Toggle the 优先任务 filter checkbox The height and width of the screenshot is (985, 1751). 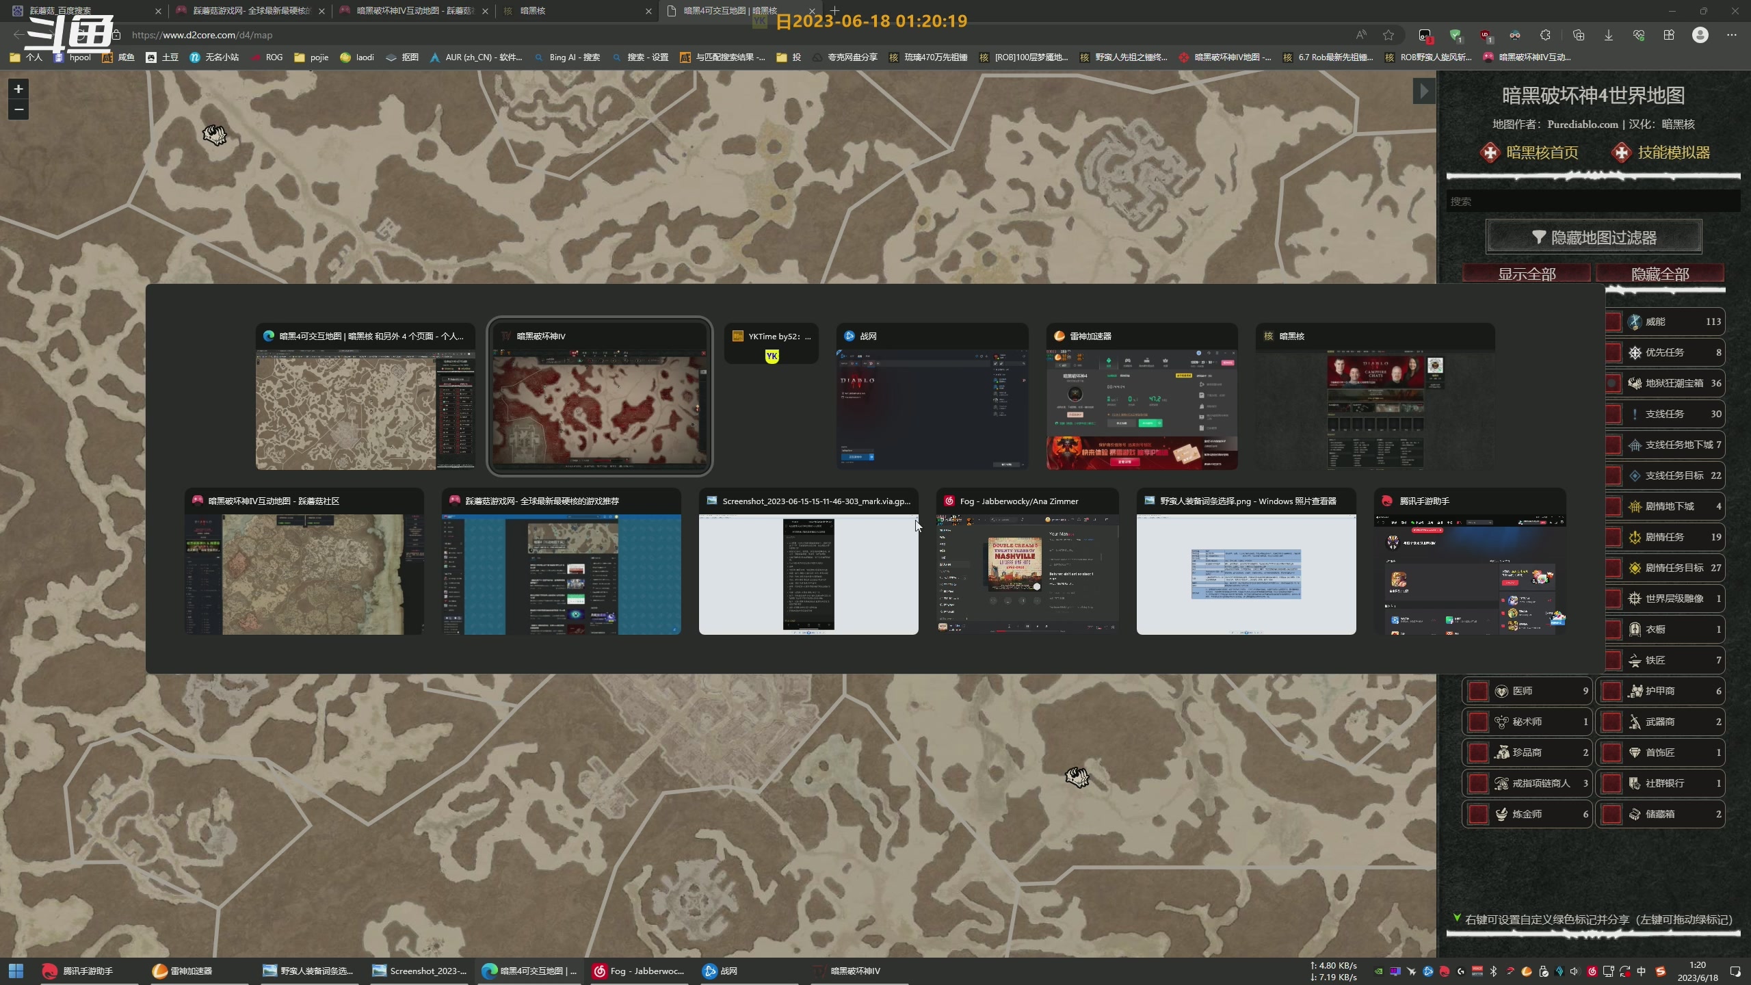point(1612,352)
